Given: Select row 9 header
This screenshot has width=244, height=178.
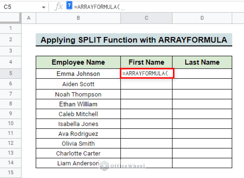Looking at the screenshot, I should pos(10,114).
